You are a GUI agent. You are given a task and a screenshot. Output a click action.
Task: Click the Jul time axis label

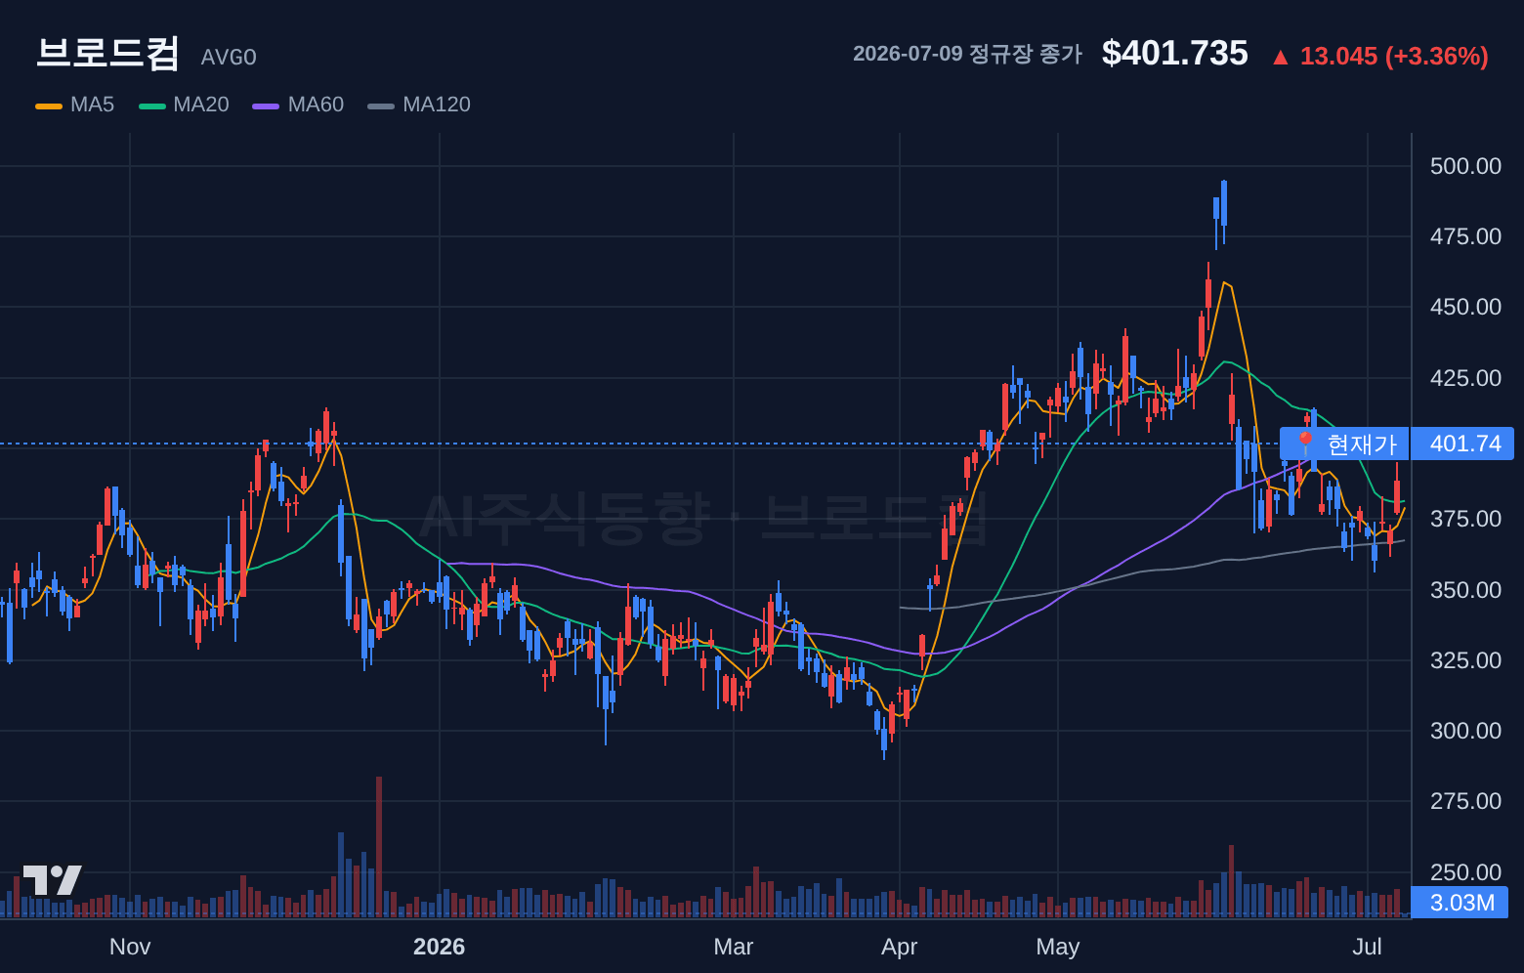coord(1367,947)
